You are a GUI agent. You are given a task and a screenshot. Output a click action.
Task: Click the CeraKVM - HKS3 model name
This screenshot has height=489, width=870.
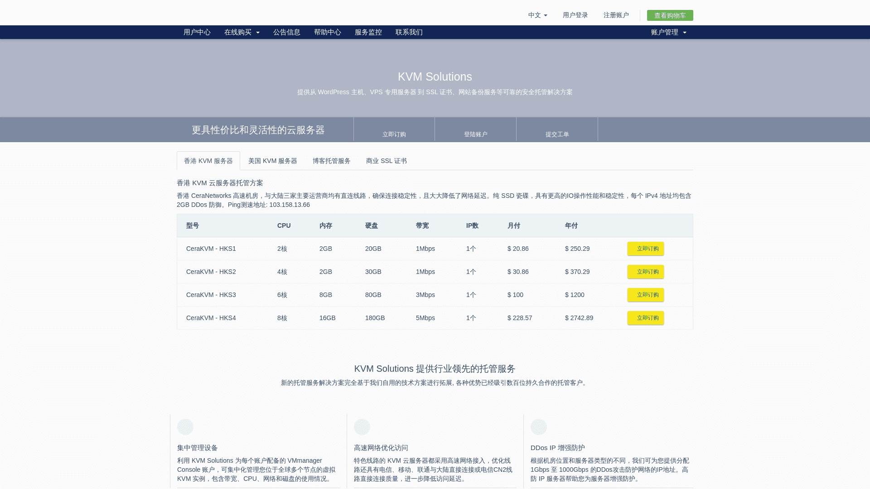pyautogui.click(x=211, y=295)
